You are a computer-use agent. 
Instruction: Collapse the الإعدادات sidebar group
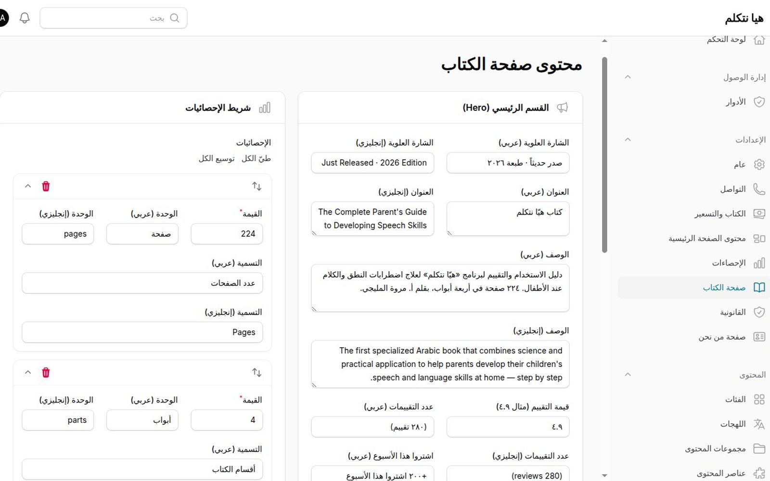pos(628,139)
